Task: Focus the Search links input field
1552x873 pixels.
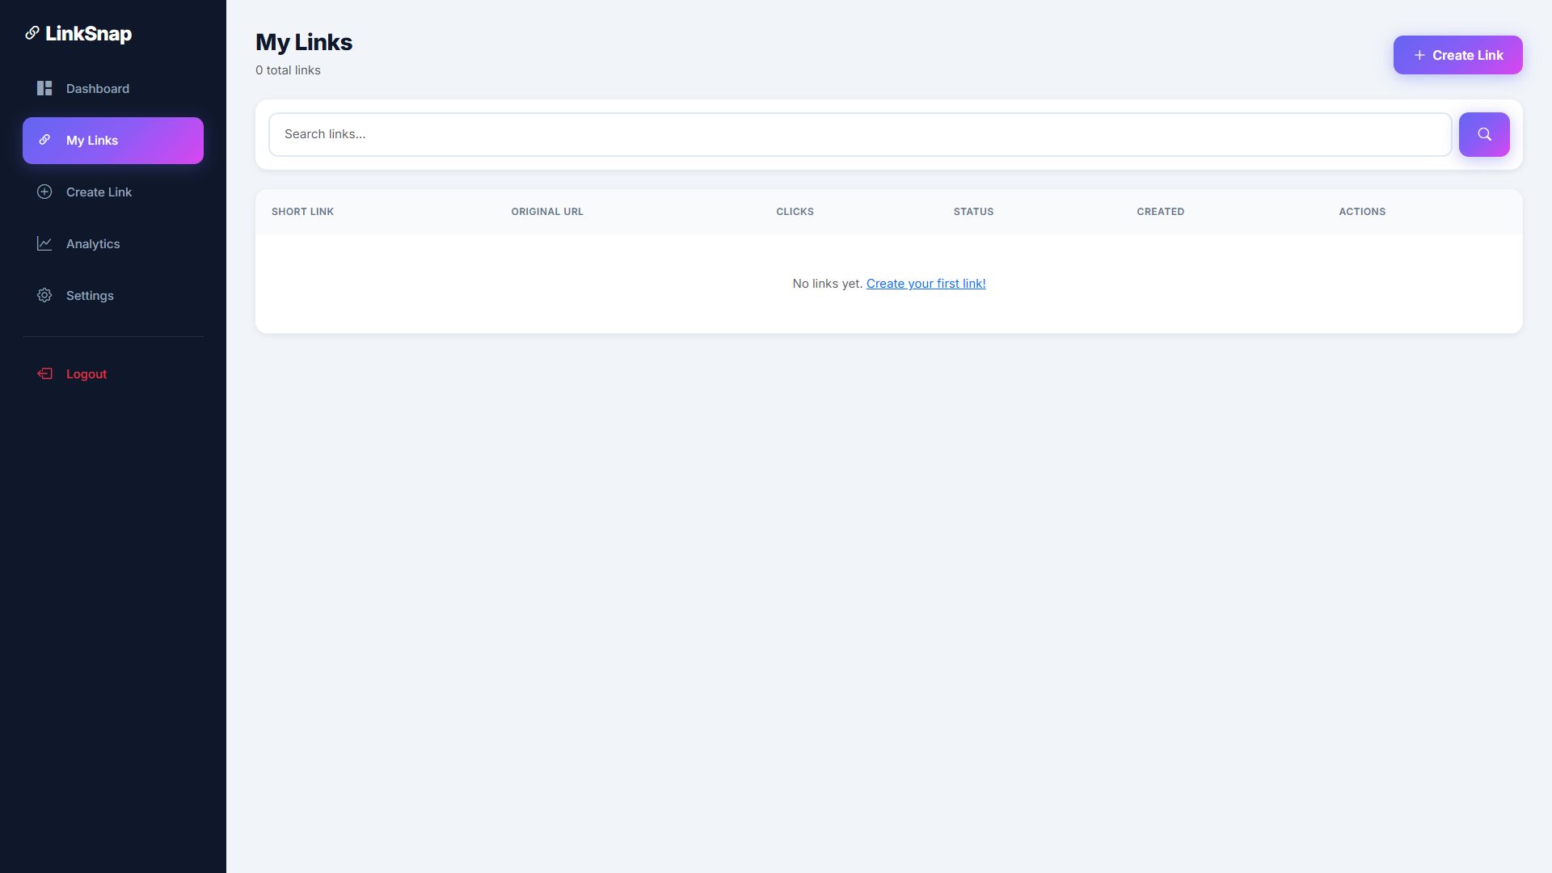Action: [x=860, y=134]
